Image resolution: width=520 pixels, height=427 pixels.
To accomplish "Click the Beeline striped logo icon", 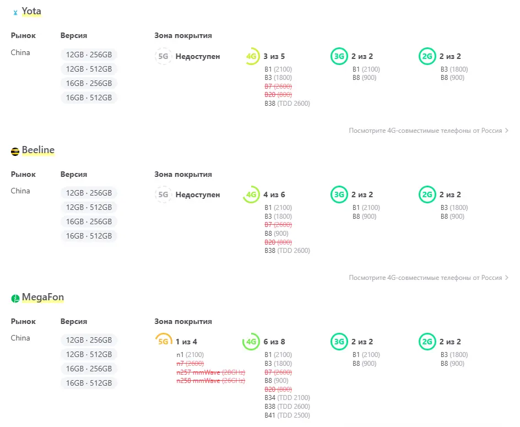I will (x=15, y=151).
